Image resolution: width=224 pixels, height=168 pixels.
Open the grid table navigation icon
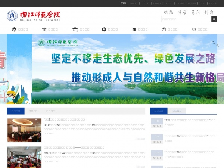pos(134,29)
